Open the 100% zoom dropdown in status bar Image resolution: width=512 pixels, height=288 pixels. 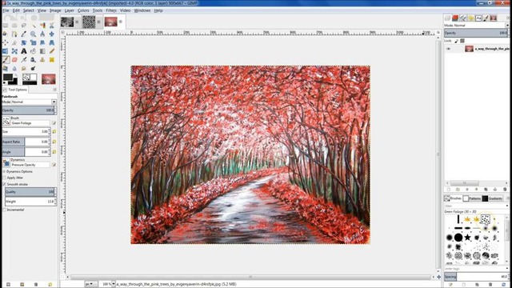click(x=114, y=284)
